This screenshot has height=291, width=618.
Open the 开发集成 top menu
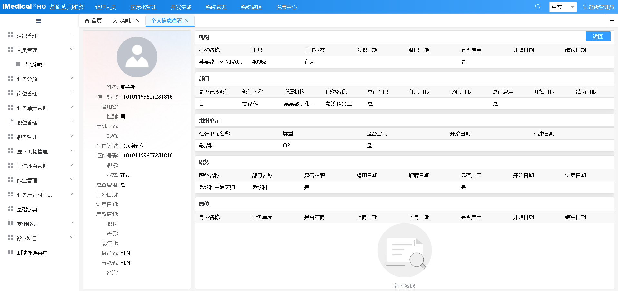point(181,7)
